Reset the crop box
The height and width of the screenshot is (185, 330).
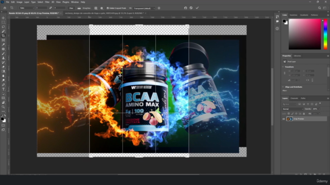186,8
